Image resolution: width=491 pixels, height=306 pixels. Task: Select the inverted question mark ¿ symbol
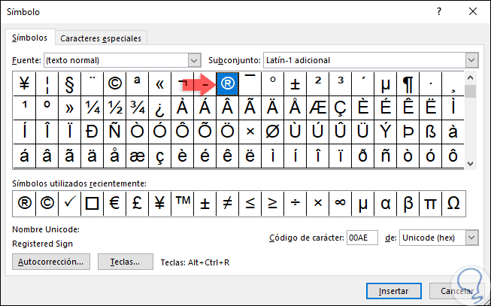point(159,108)
